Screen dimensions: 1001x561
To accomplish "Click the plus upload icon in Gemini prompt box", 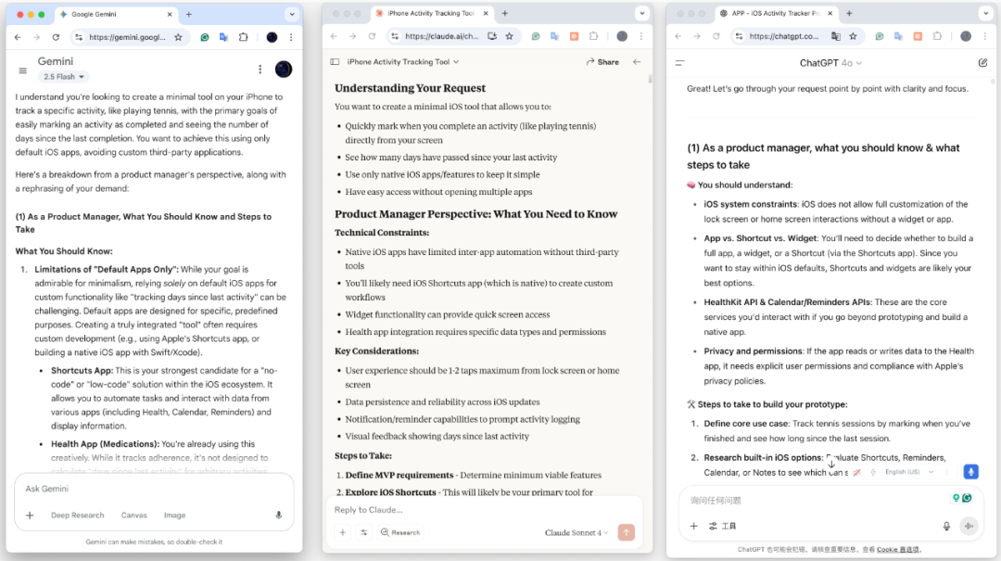I will click(30, 515).
